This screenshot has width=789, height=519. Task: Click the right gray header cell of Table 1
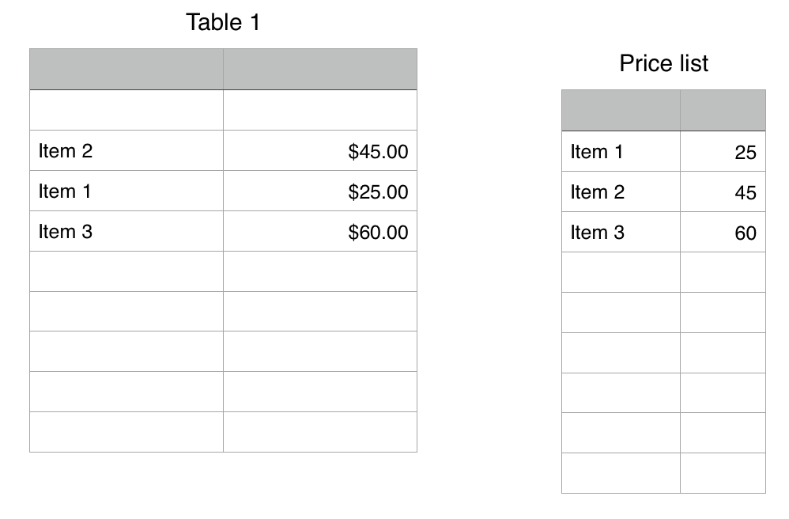[319, 69]
